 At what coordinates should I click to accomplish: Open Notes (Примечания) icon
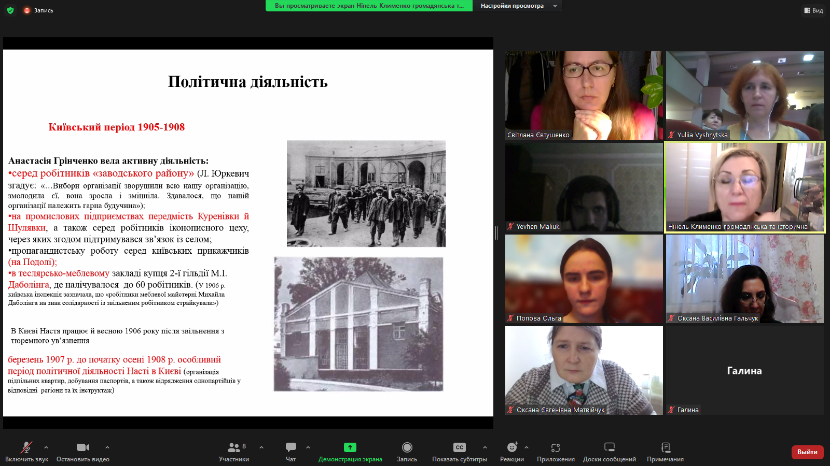point(666,447)
